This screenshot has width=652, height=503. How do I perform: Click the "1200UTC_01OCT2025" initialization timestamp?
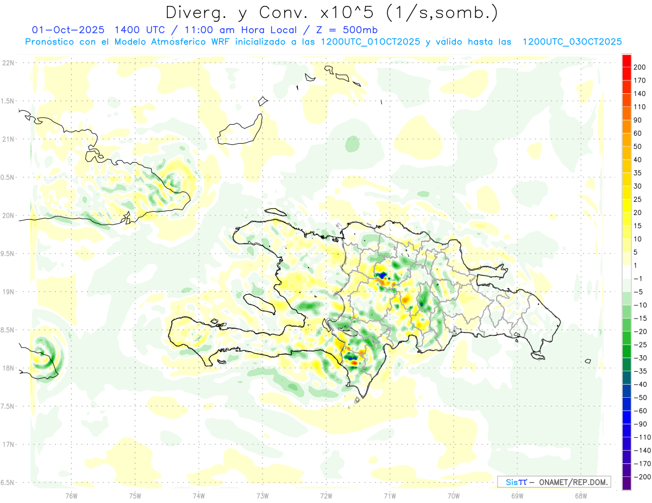(x=370, y=42)
